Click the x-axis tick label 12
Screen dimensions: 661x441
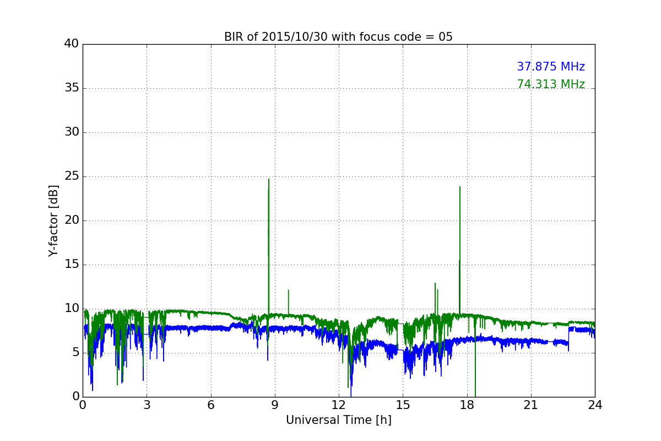pos(339,405)
